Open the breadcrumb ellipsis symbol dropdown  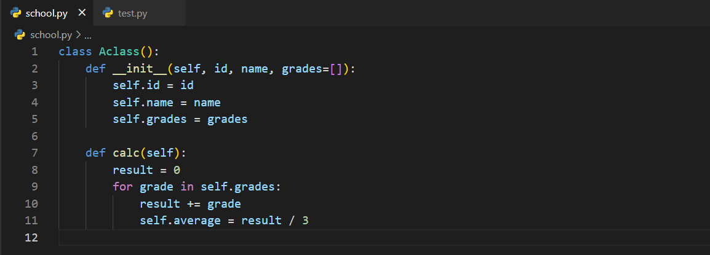point(87,35)
